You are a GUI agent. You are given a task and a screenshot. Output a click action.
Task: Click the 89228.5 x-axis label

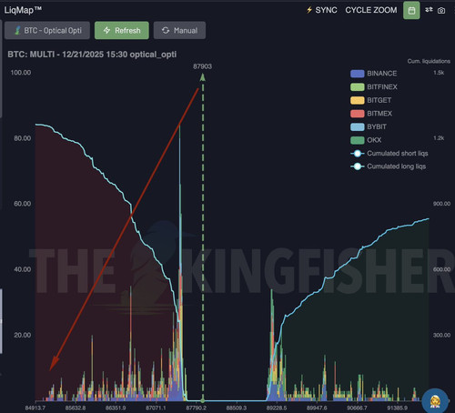[x=277, y=408]
